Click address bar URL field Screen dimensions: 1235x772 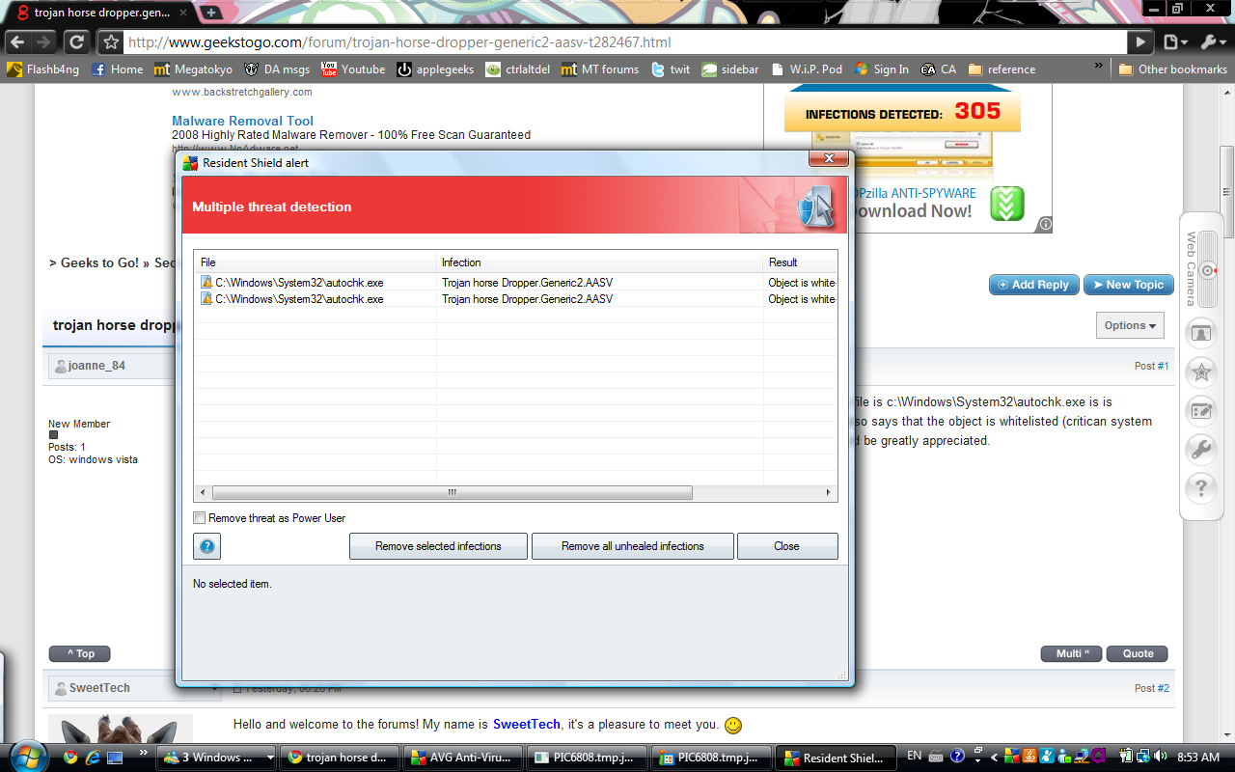625,42
